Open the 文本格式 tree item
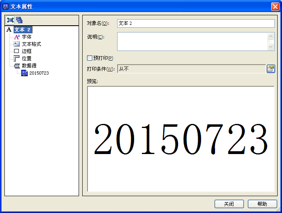 31,44
